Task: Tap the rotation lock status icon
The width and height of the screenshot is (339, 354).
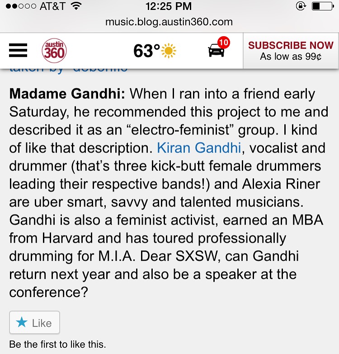Action: click(x=300, y=6)
